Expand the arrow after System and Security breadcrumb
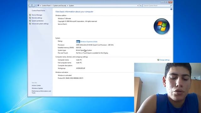Viewport: 201px width, 113px height. coord(68,6)
